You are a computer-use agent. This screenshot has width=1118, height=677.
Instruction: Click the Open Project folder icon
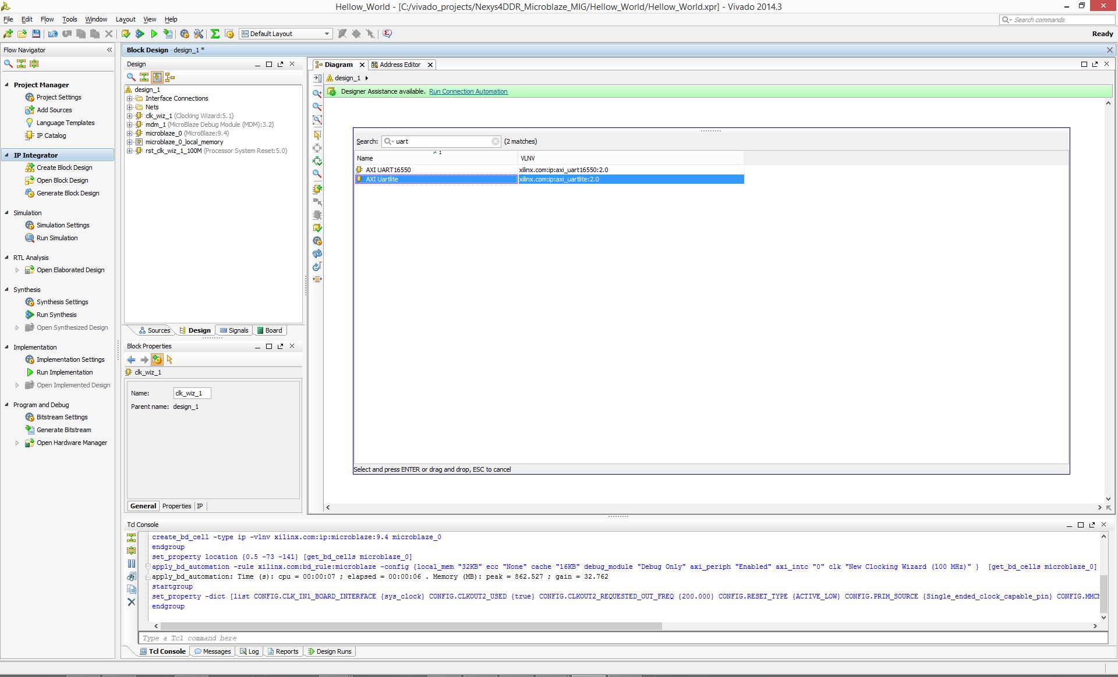[22, 34]
